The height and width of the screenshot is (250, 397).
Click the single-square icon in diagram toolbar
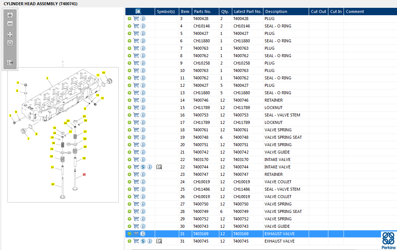pos(10,43)
